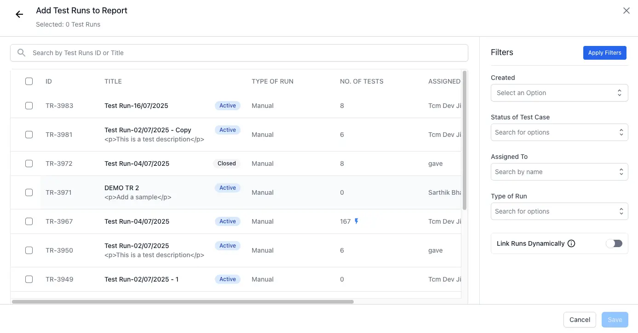
Task: Click the Search by Test Runs ID field
Action: [x=248, y=53]
